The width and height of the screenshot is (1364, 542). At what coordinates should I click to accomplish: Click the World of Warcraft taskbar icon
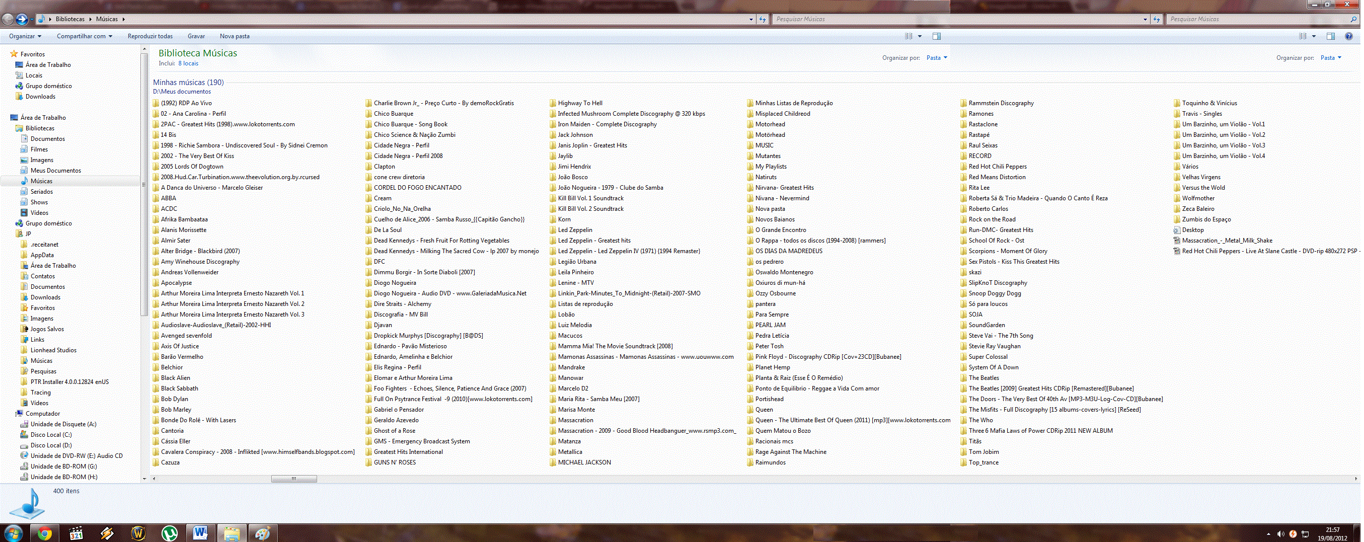pos(138,533)
